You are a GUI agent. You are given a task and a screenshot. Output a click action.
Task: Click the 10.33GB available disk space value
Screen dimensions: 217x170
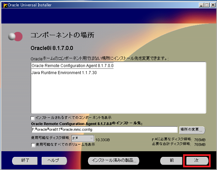point(102,140)
